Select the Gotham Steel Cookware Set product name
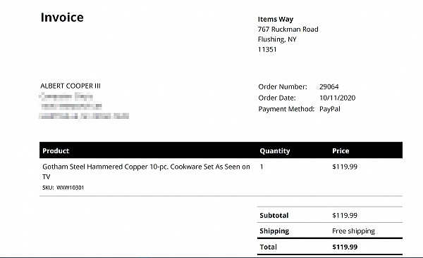Screen dimensions: 423x258 point(146,172)
